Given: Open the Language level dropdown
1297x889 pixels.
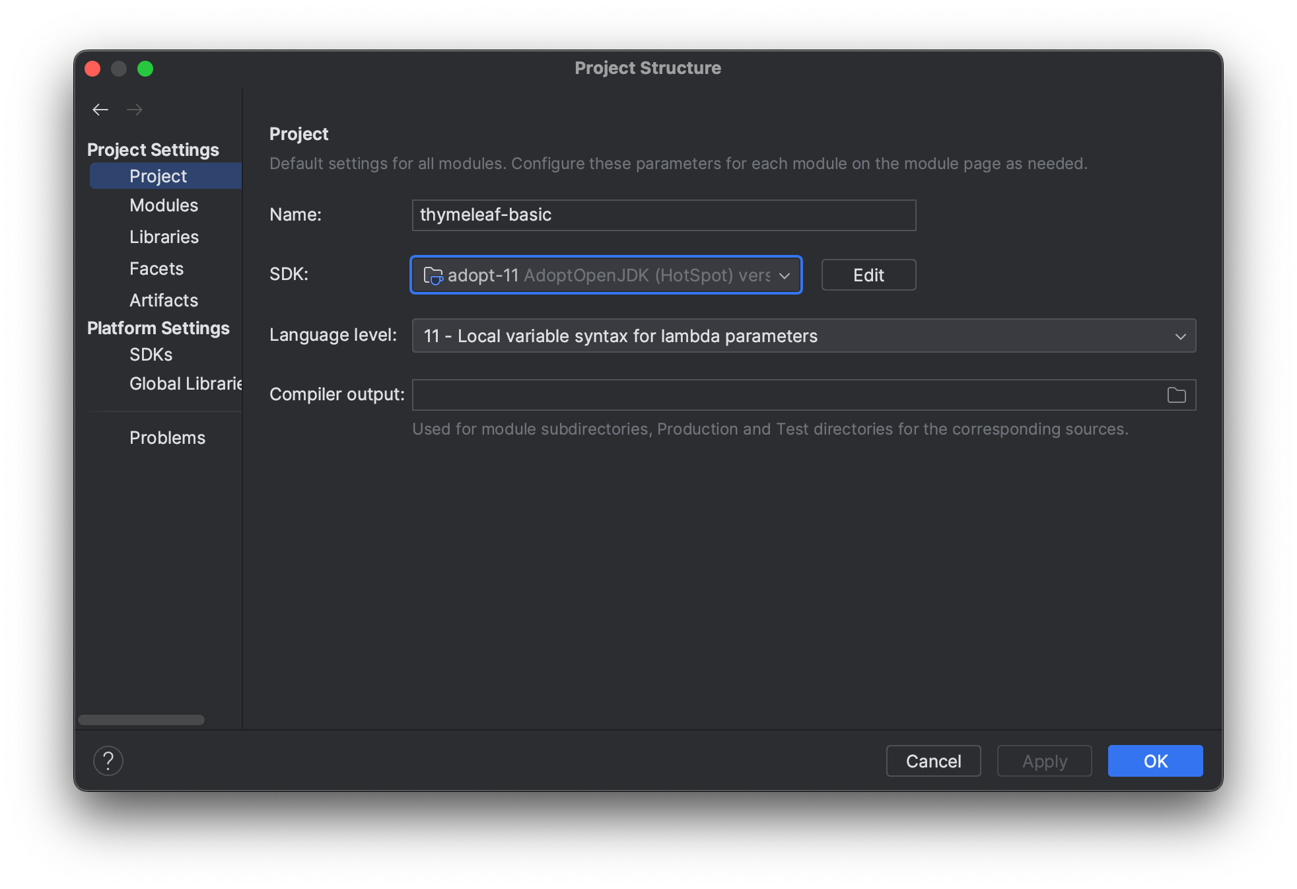Looking at the screenshot, I should [804, 336].
